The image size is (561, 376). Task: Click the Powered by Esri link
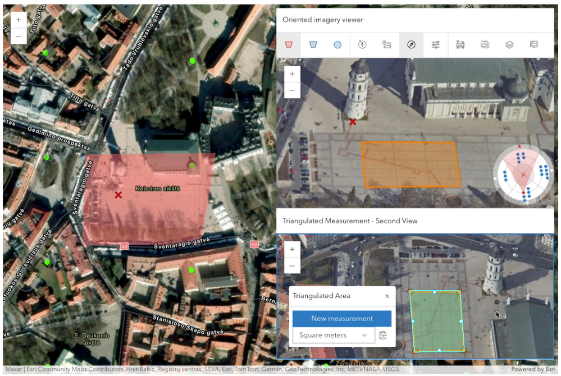coord(533,369)
